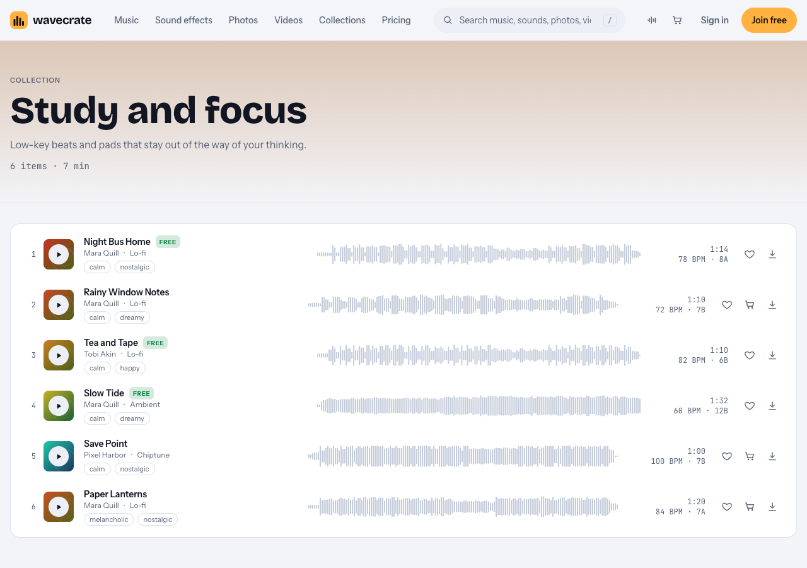
Task: Toggle heart on Tea and Tape
Action: click(750, 355)
